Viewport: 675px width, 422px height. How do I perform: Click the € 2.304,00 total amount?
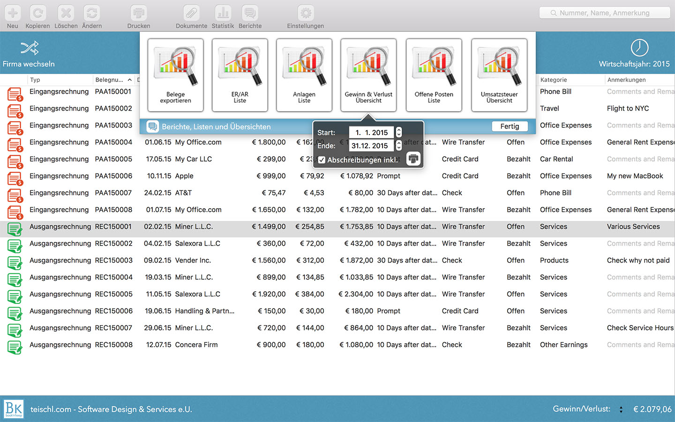tap(356, 294)
